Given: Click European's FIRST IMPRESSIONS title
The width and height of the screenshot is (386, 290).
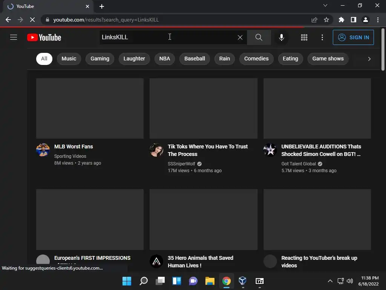Looking at the screenshot, I should coord(92,258).
